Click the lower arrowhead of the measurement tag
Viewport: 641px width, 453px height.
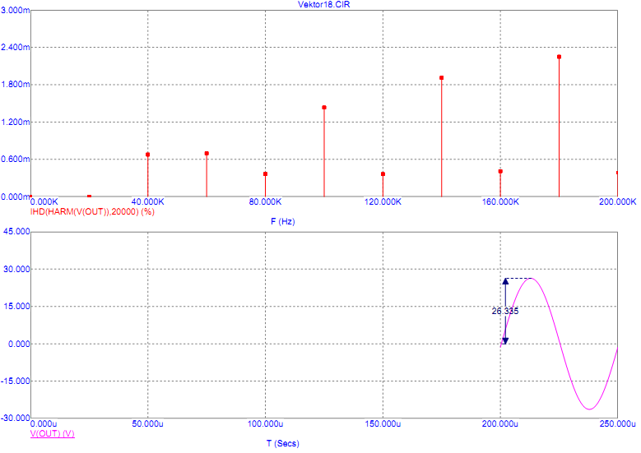(505, 340)
